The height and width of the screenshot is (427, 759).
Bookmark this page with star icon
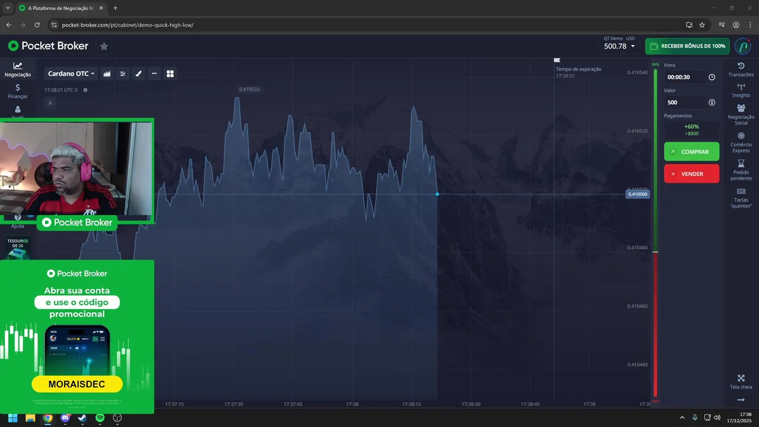pos(702,25)
